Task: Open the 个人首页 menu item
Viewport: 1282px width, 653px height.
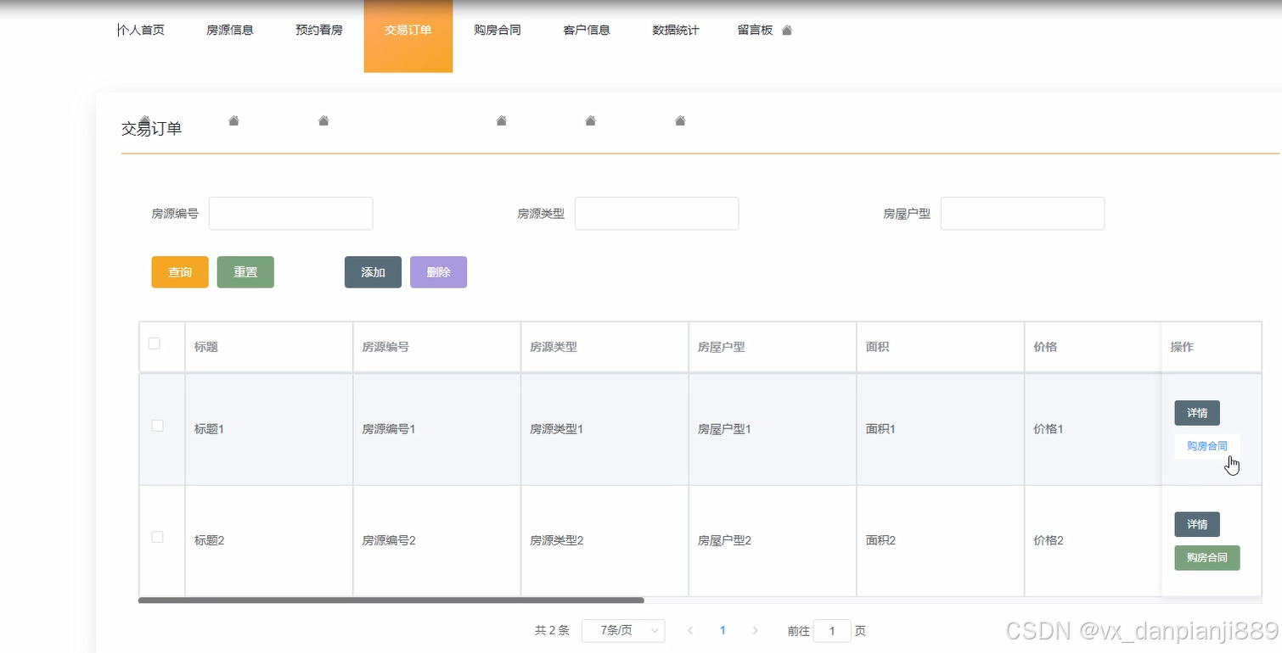Action: [x=141, y=31]
